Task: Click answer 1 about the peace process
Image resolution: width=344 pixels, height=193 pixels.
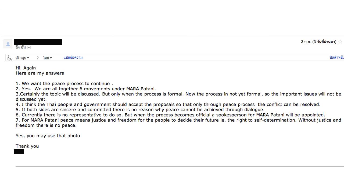Action: click(x=64, y=84)
